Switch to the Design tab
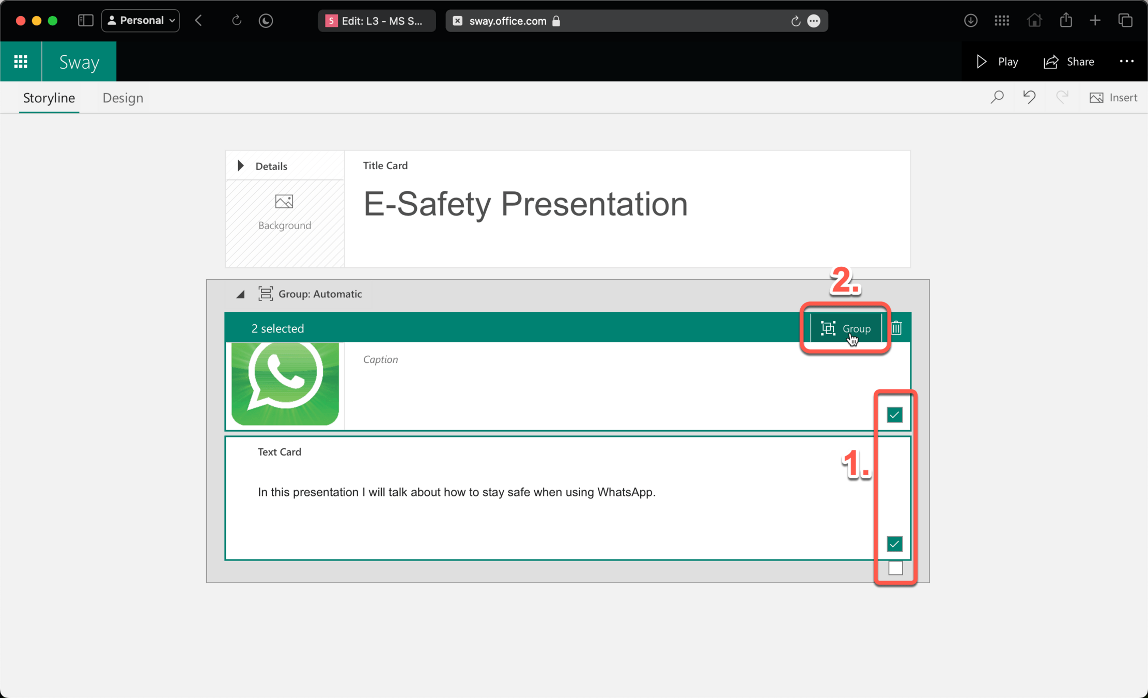The height and width of the screenshot is (698, 1148). pyautogui.click(x=122, y=98)
